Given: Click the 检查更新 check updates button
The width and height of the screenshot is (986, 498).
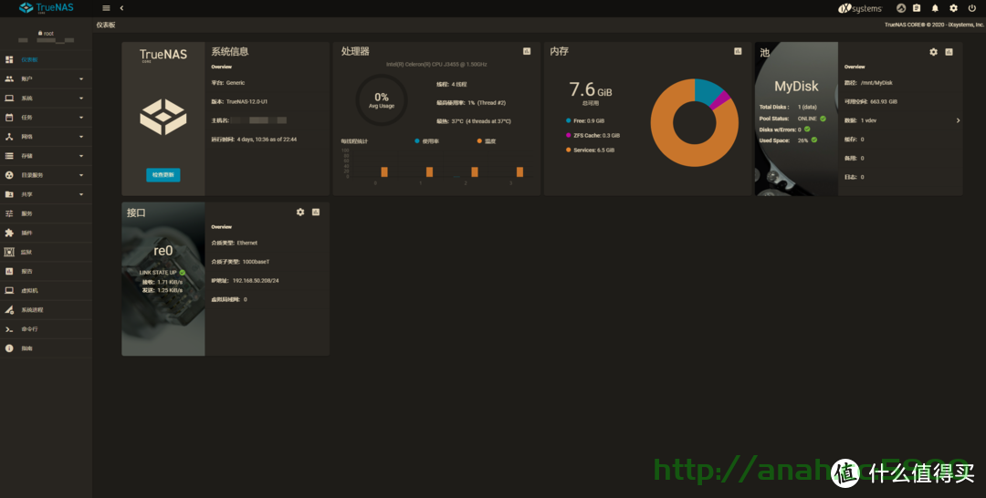Looking at the screenshot, I should (x=163, y=174).
